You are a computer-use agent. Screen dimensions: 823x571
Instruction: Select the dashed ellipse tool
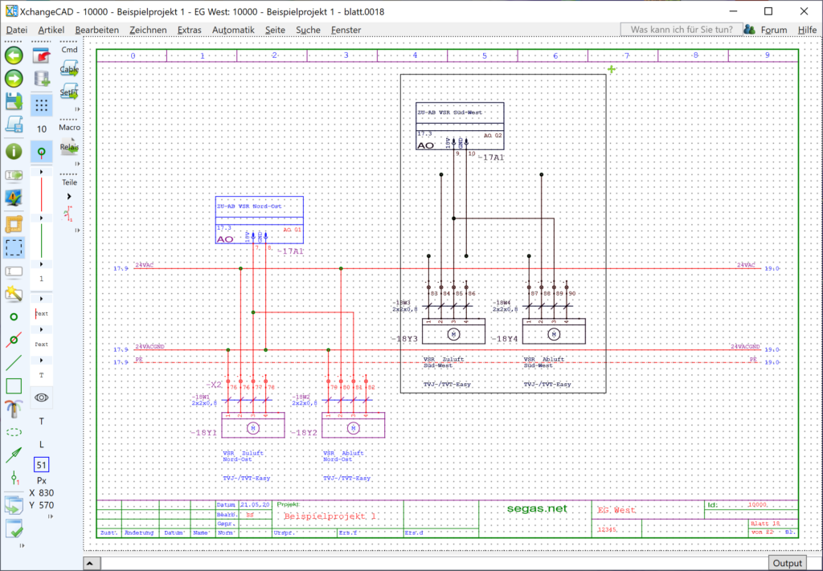coord(14,431)
